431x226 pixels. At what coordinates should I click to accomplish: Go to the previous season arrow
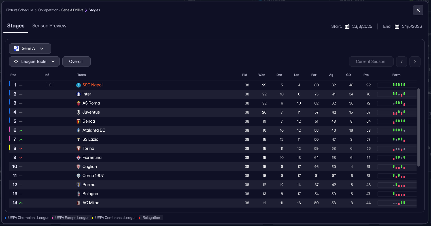402,62
